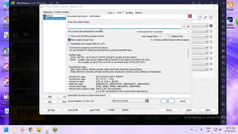Toggle the Default profile checkbox
The width and height of the screenshot is (238, 134).
[x=45, y=16]
